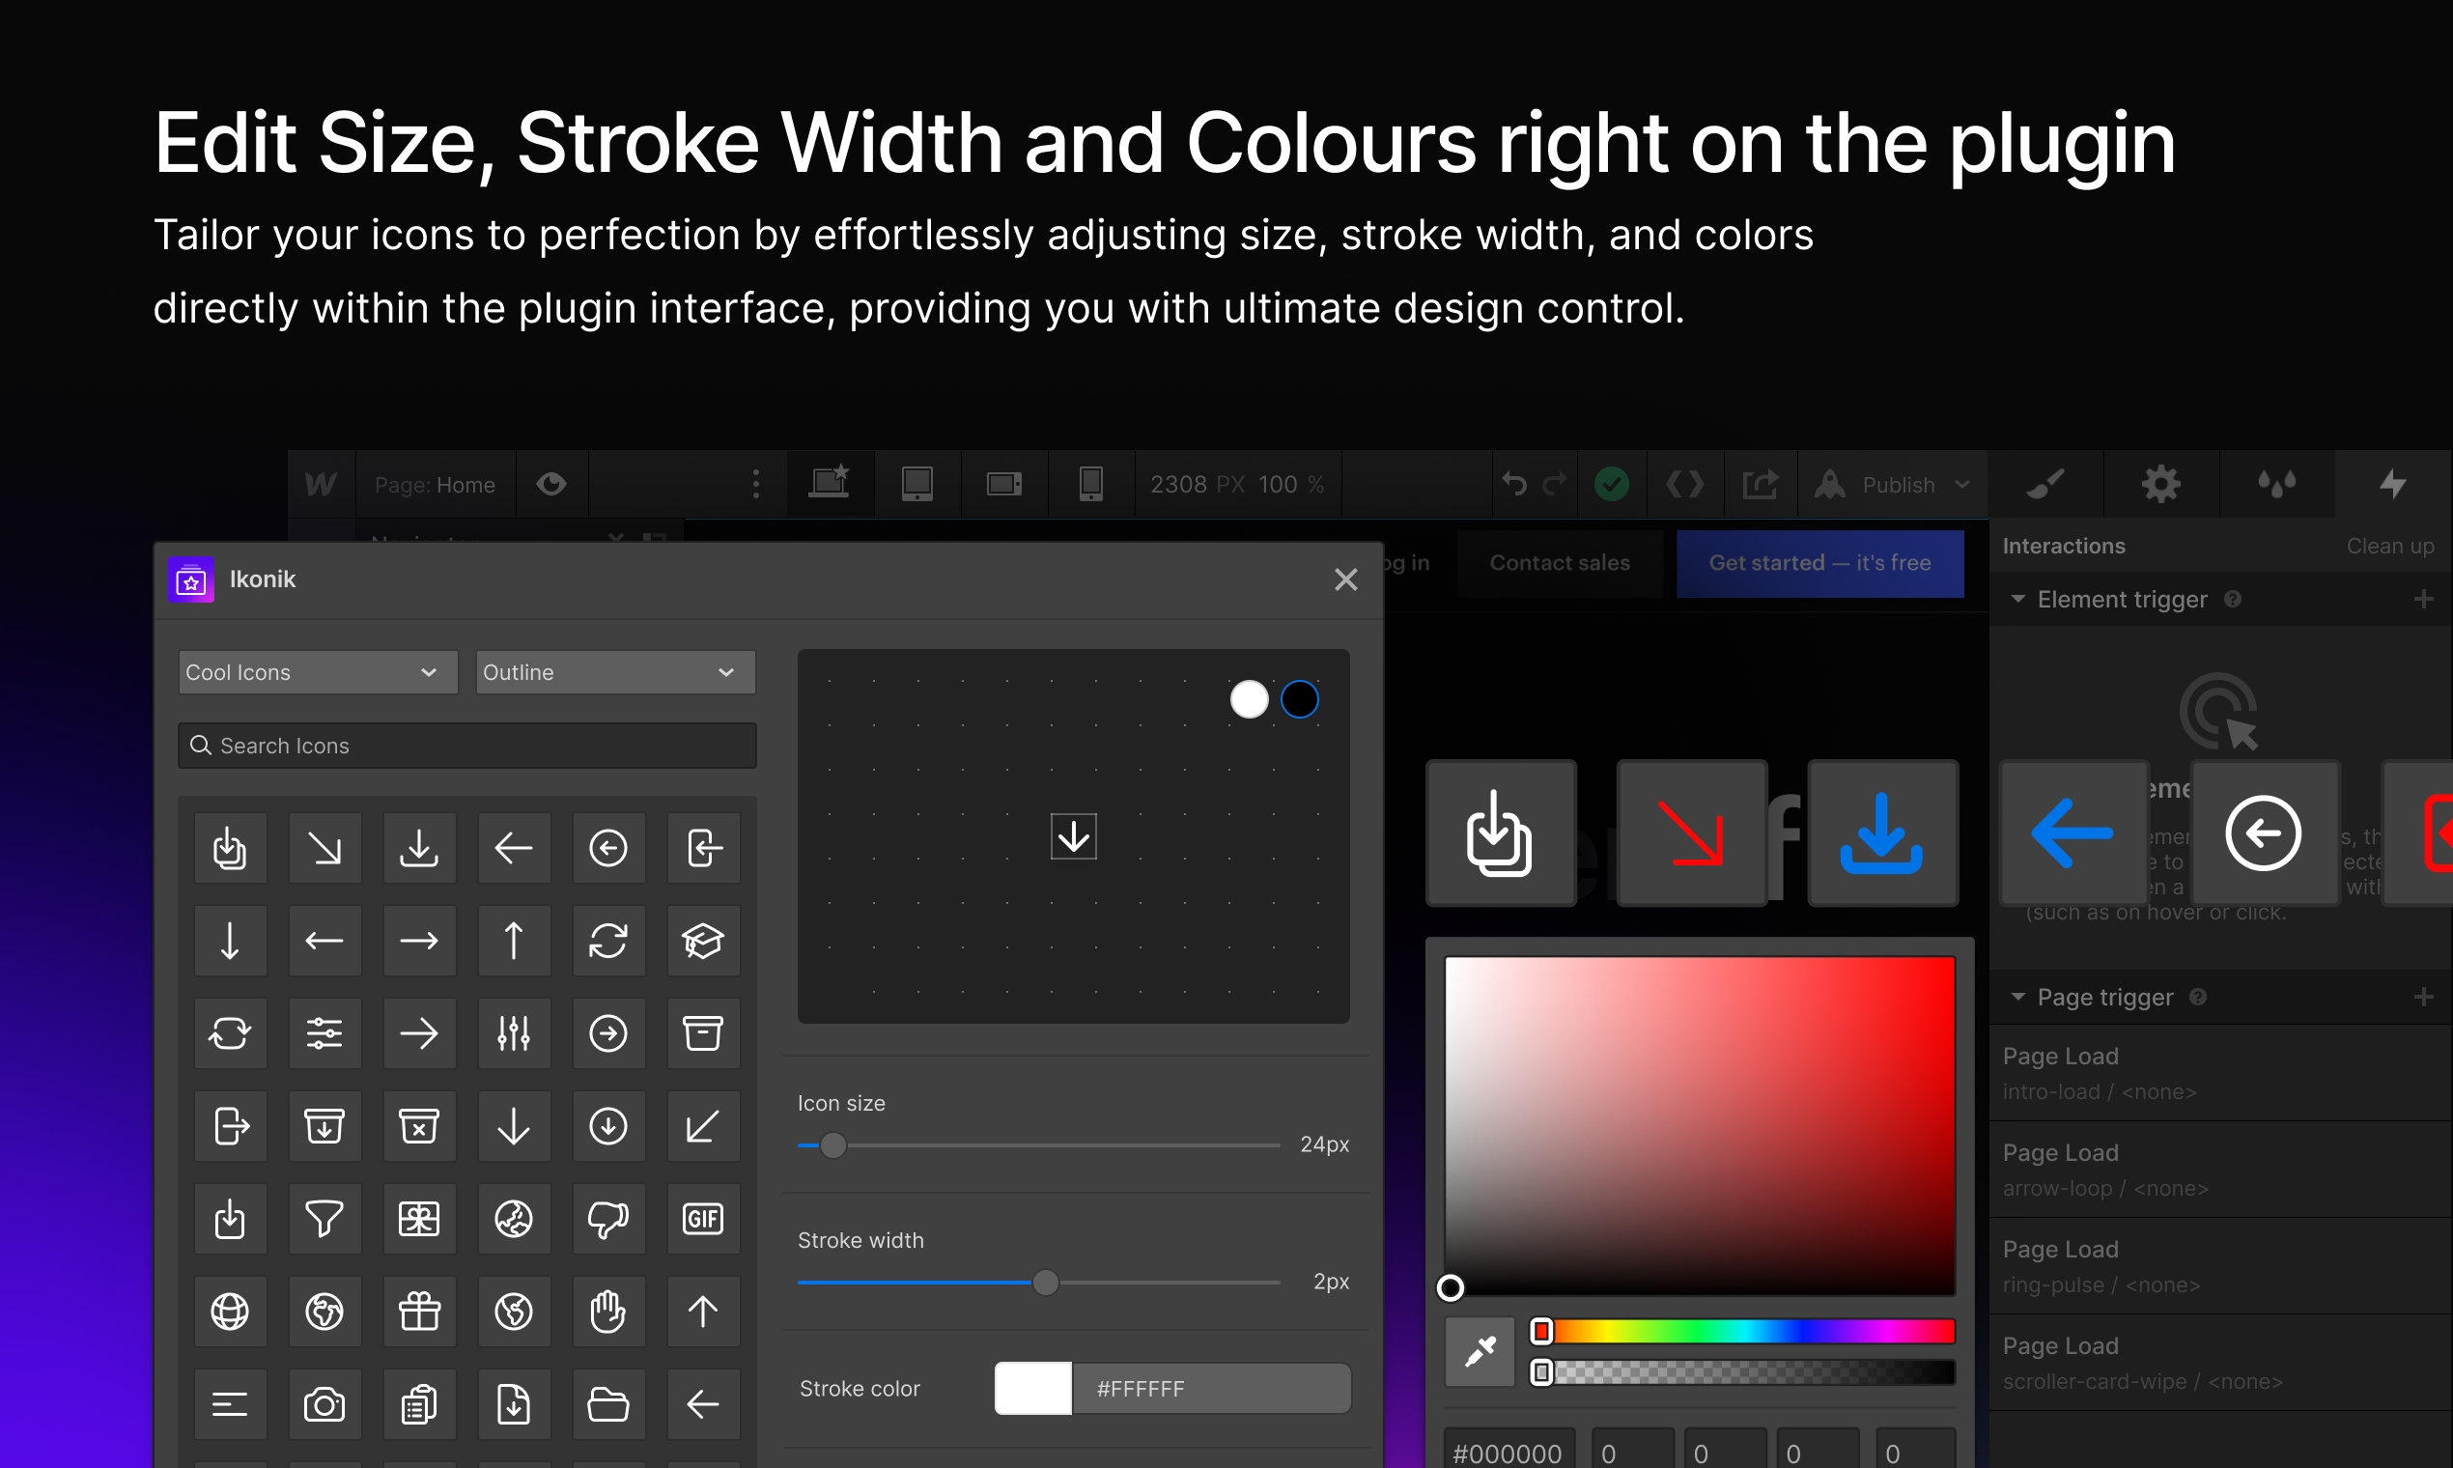2453x1468 pixels.
Task: Click the rainbow hue slider bar
Action: point(1744,1333)
